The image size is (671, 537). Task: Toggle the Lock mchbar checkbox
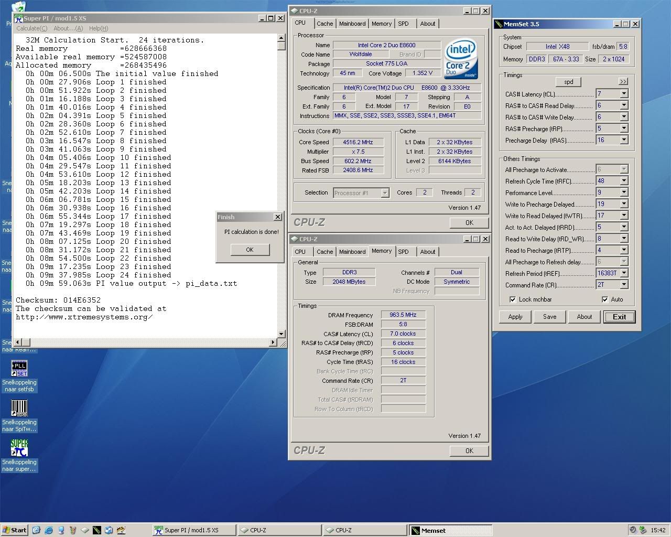click(x=513, y=299)
